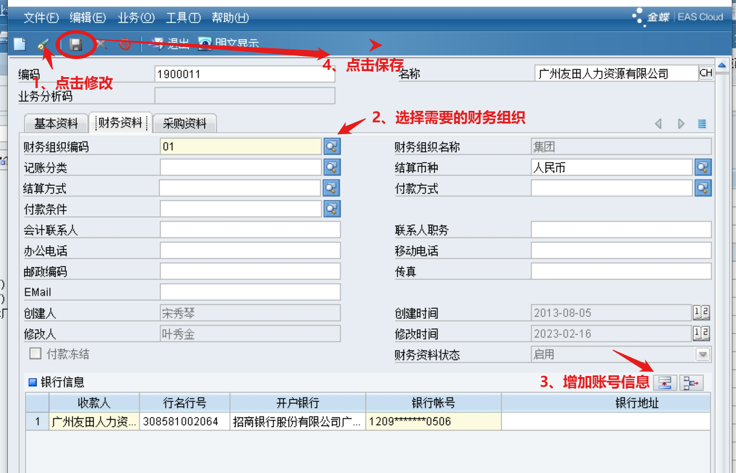Open the 文件(F) menu
The width and height of the screenshot is (736, 473).
[41, 17]
